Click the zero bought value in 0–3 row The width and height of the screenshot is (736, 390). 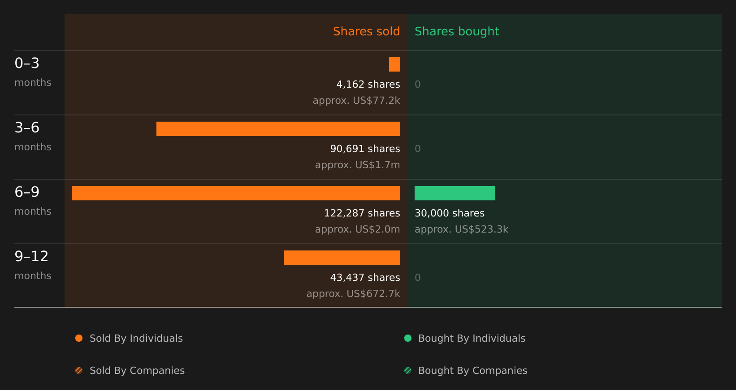point(418,84)
